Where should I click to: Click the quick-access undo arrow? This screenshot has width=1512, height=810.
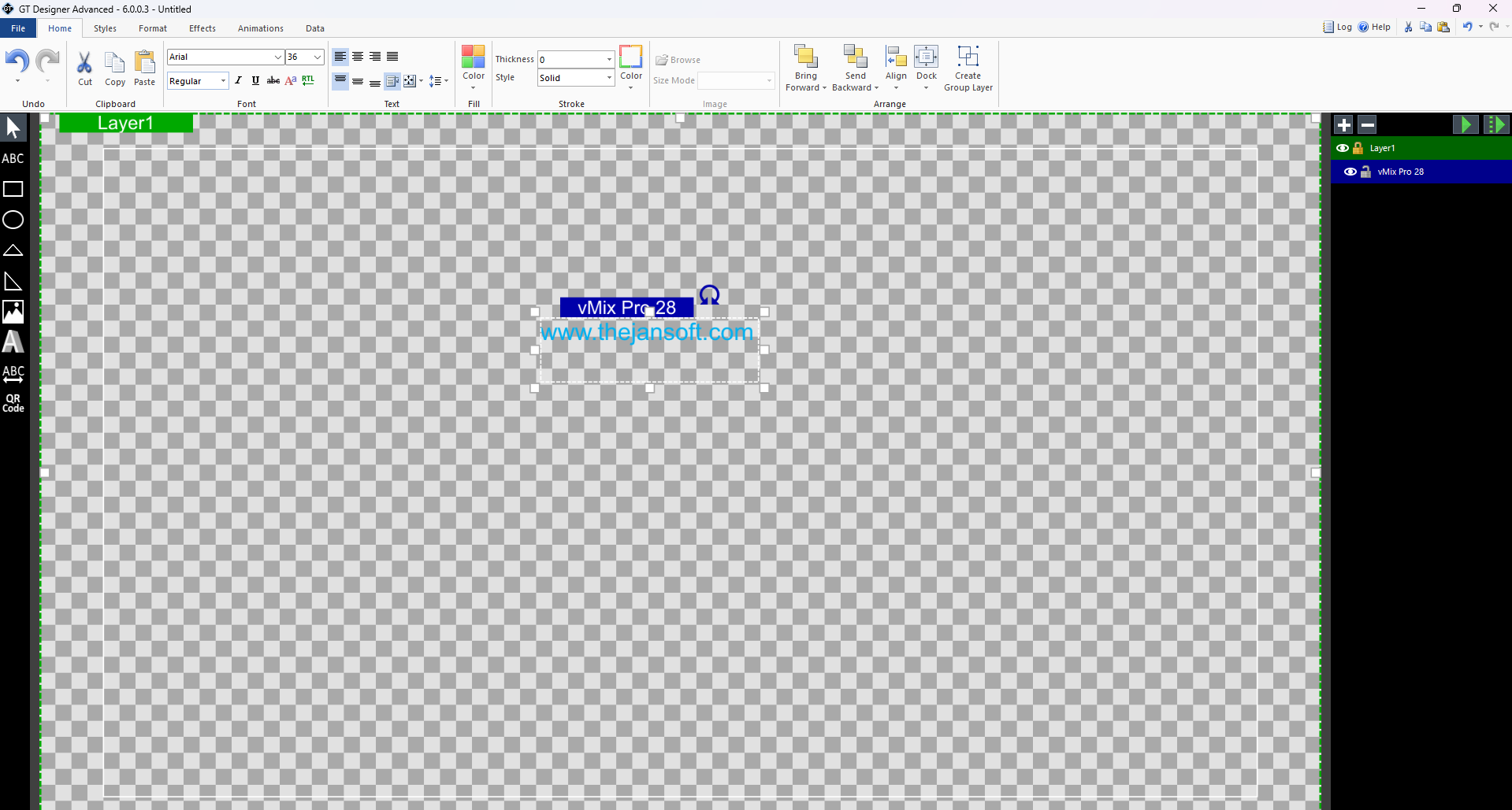click(x=1467, y=27)
